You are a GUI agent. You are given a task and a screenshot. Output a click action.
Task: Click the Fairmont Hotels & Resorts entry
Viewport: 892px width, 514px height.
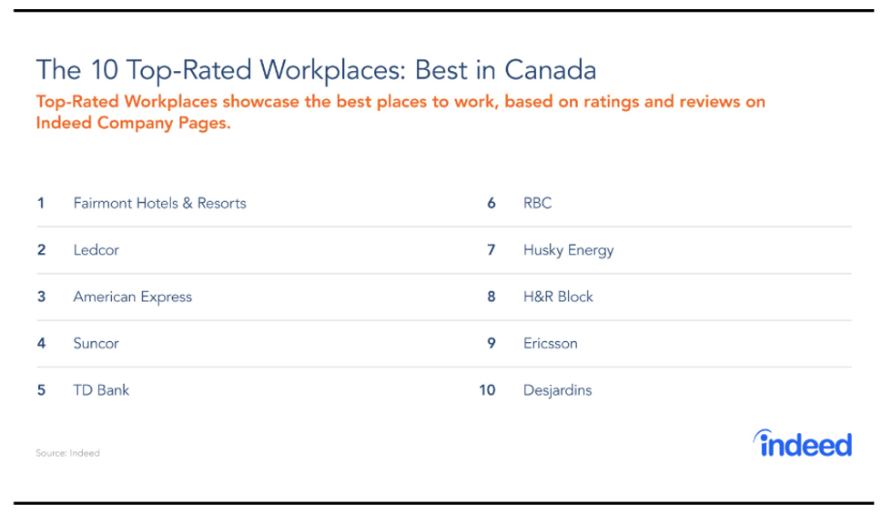point(159,203)
